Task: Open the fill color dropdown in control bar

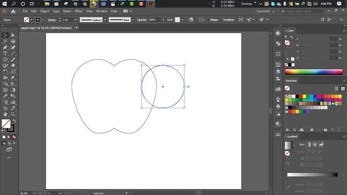Action: [31, 19]
